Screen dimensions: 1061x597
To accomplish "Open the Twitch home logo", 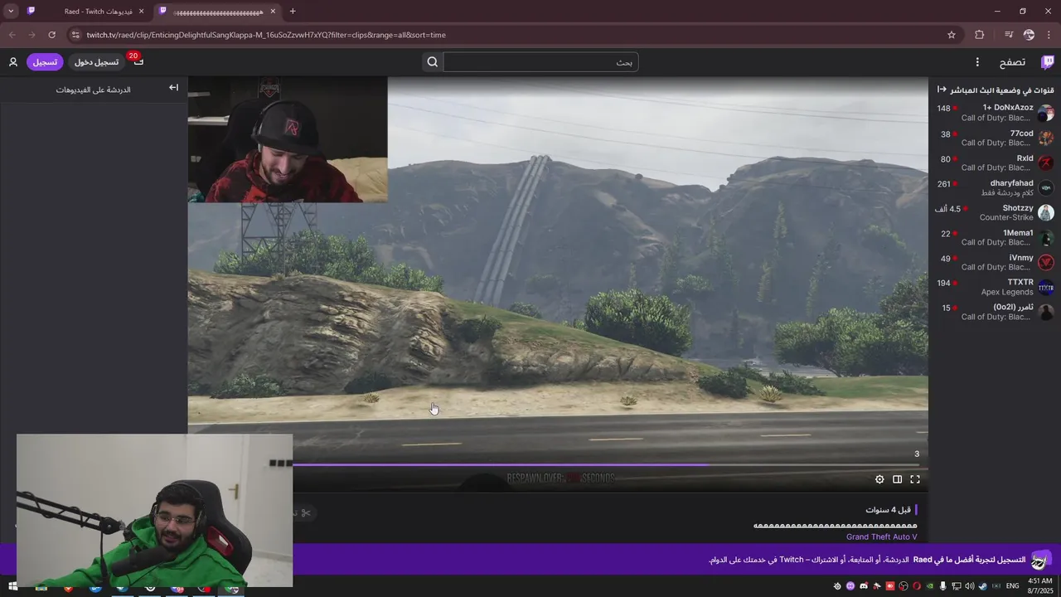I will 1048,62.
